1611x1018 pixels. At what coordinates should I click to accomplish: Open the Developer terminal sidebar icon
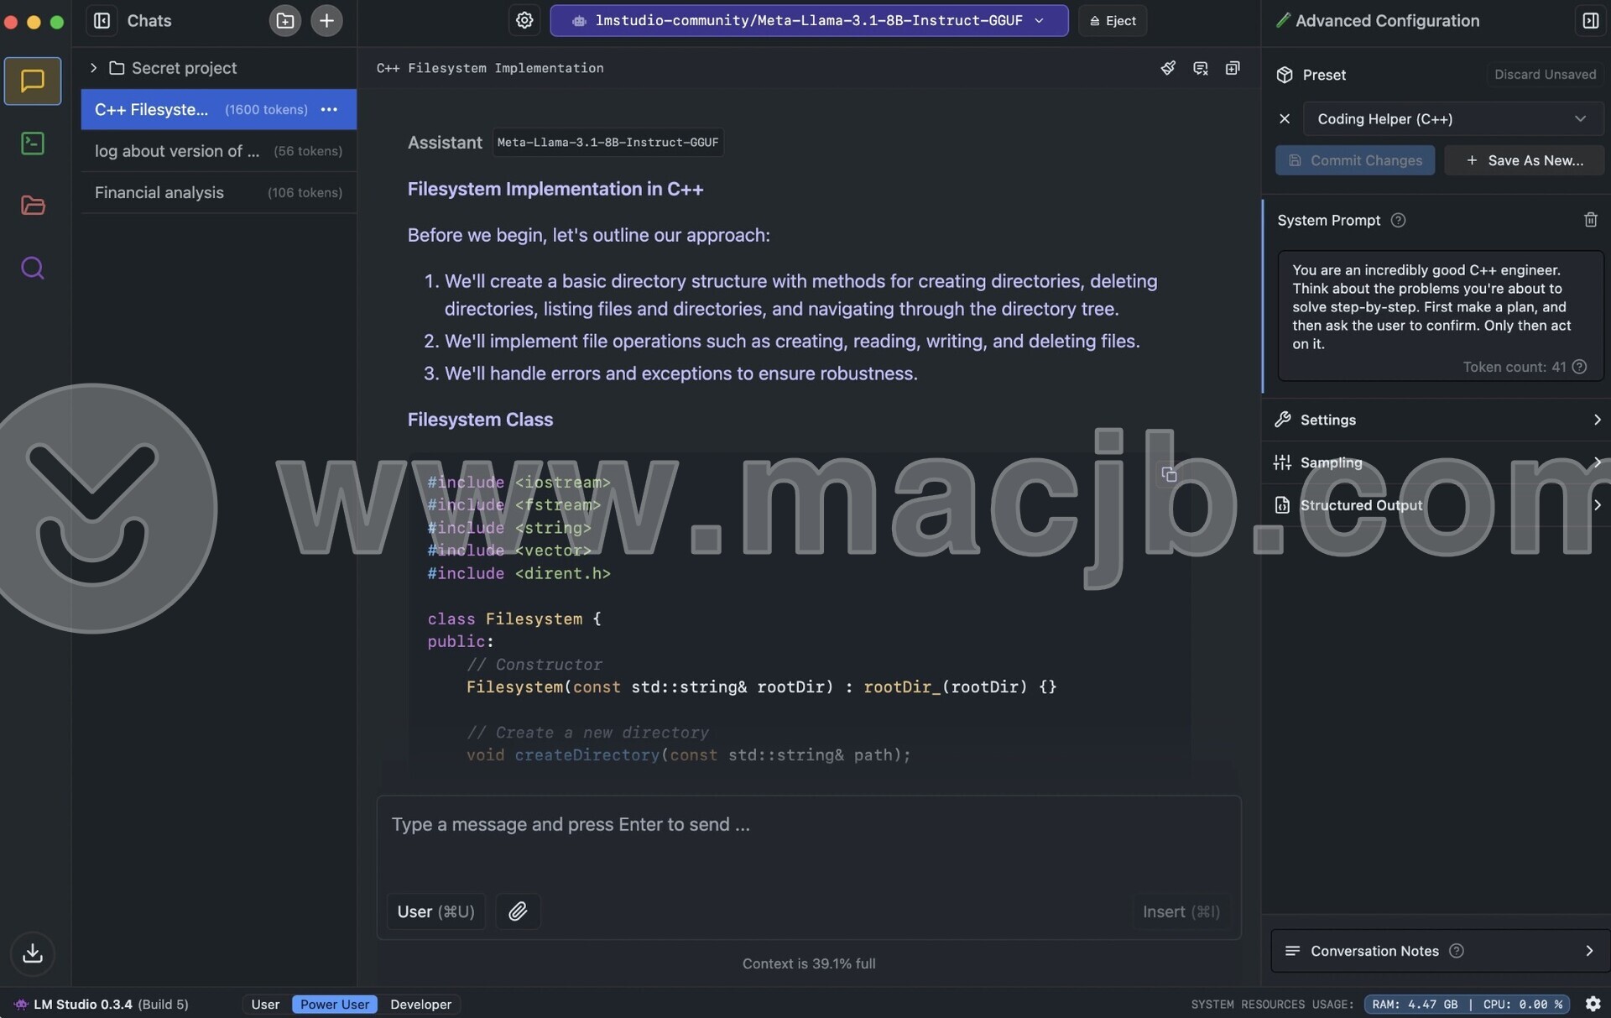tap(33, 144)
